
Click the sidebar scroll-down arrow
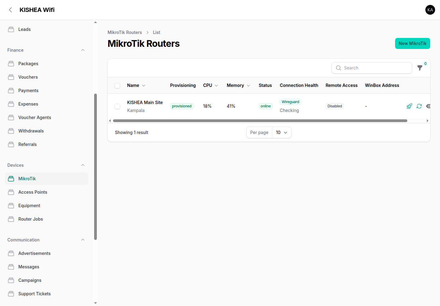click(95, 303)
